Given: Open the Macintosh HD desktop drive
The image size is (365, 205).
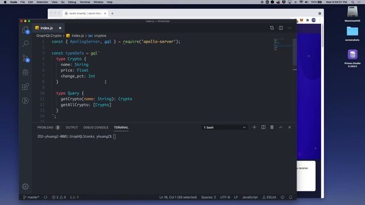Looking at the screenshot, I should (352, 14).
